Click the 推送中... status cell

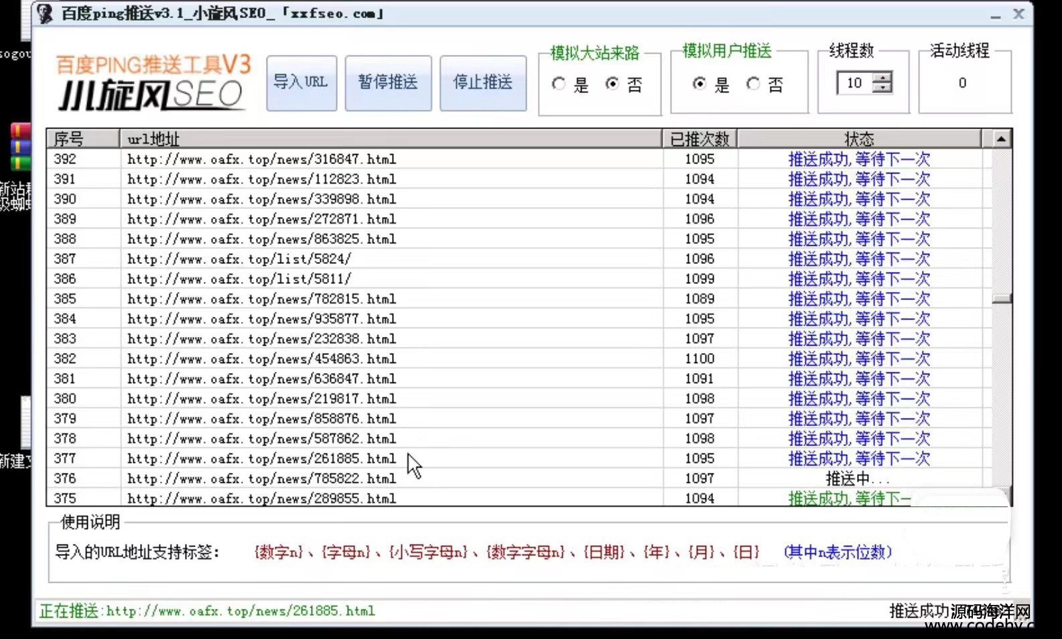858,479
